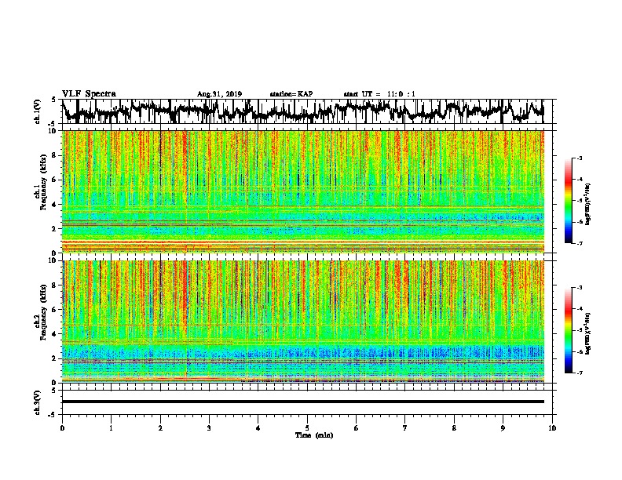This screenshot has width=622, height=480.
Task: Click the time axis tick label "0"
Action: click(62, 428)
